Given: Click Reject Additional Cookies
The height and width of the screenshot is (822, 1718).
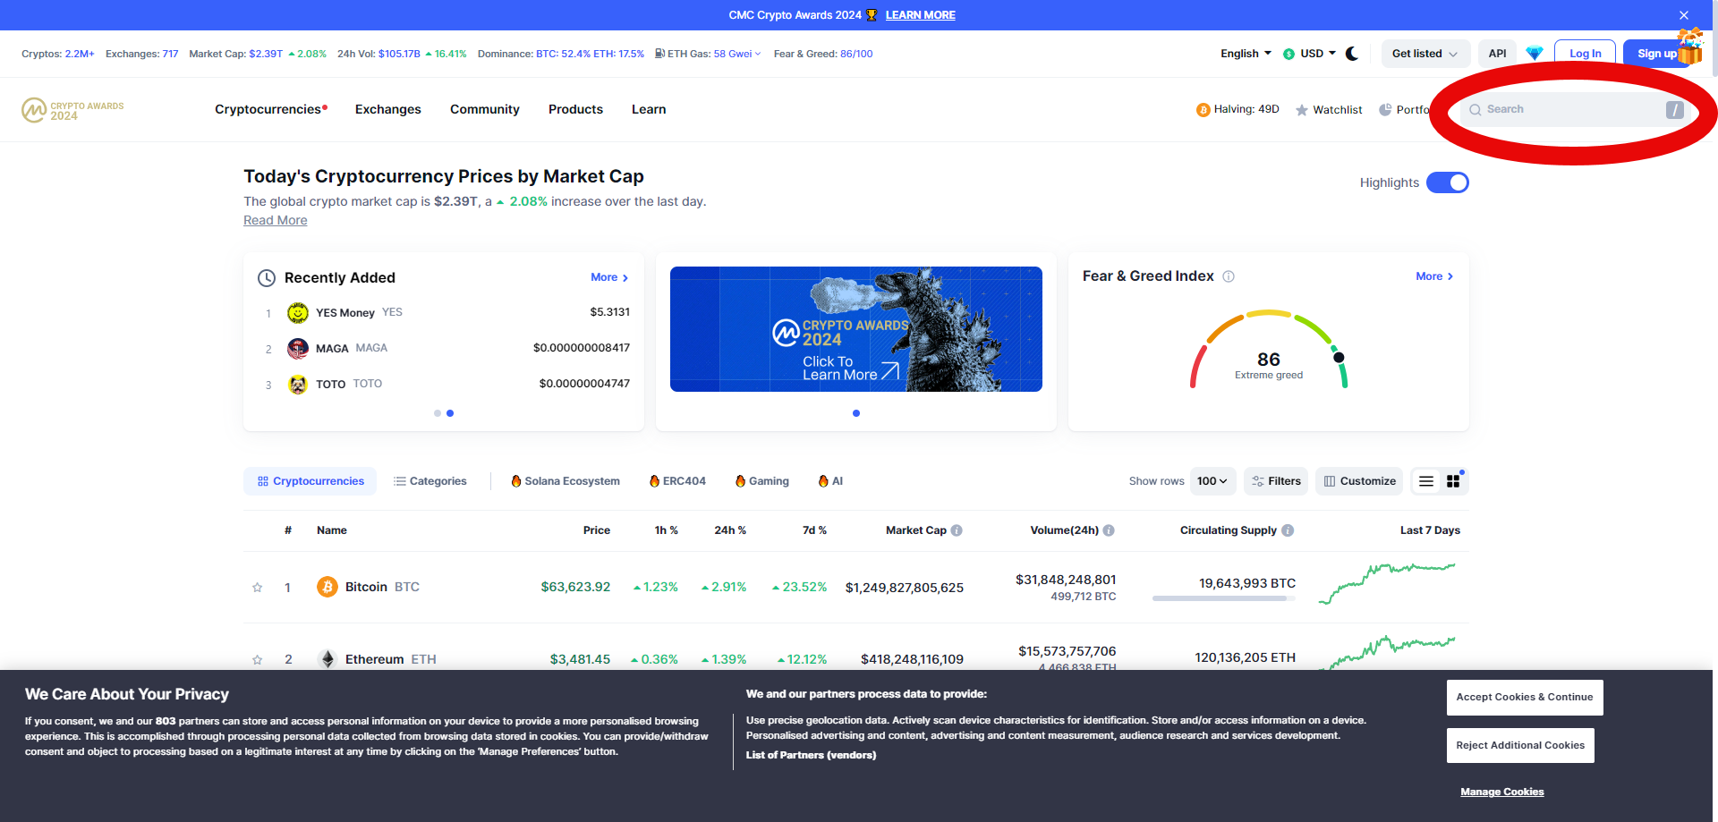Looking at the screenshot, I should pyautogui.click(x=1520, y=746).
